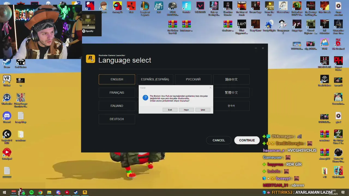Open the Windows Start menu
The height and width of the screenshot is (196, 349).
coord(4,192)
